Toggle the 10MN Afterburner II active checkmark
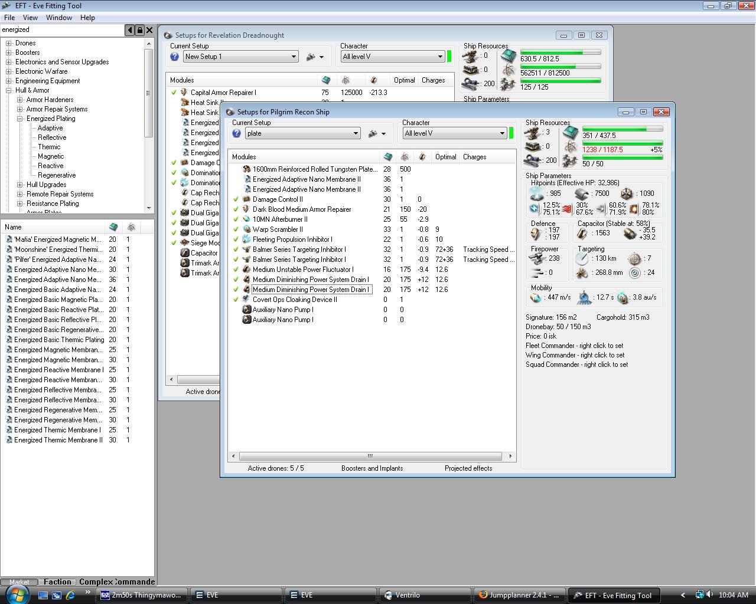This screenshot has height=604, width=756. (236, 219)
